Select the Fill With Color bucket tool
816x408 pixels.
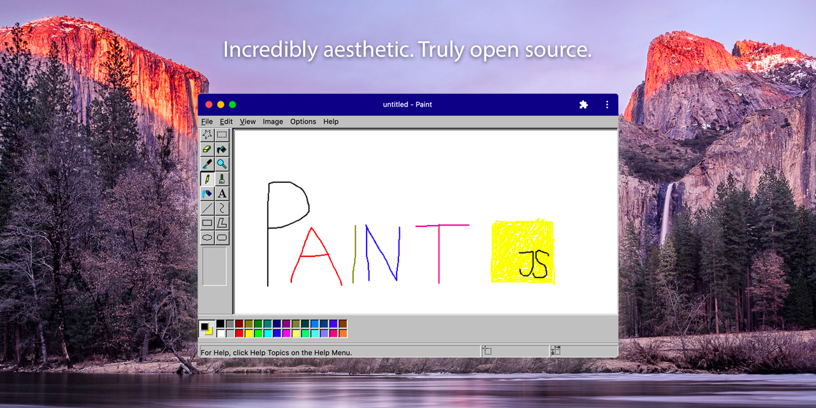click(221, 149)
